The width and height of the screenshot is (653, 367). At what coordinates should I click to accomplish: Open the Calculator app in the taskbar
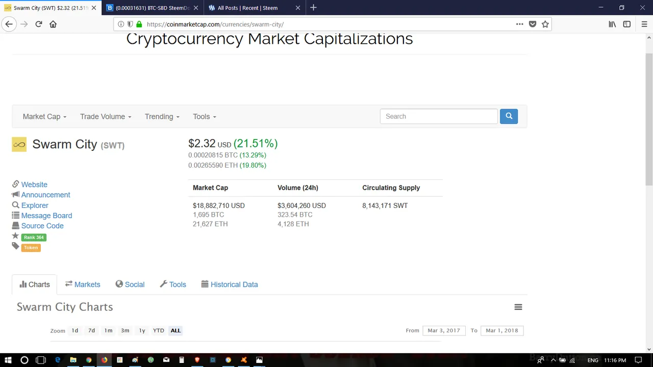pyautogui.click(x=182, y=360)
